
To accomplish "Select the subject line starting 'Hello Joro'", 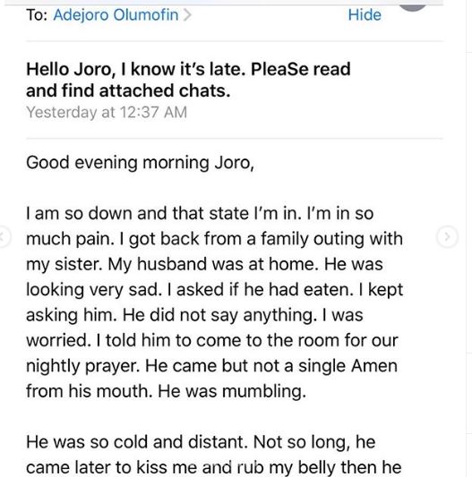I will pyautogui.click(x=188, y=80).
